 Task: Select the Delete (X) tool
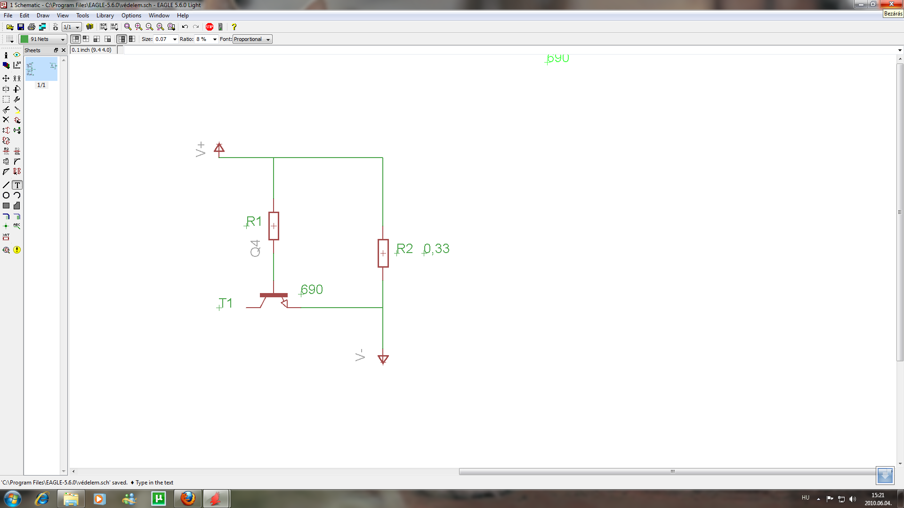coord(6,120)
